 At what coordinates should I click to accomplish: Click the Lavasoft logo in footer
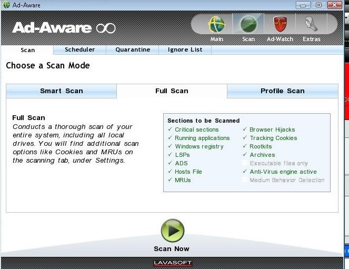(173, 263)
